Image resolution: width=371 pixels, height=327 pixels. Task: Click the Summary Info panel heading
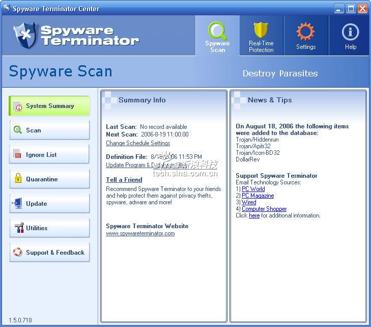[x=142, y=100]
